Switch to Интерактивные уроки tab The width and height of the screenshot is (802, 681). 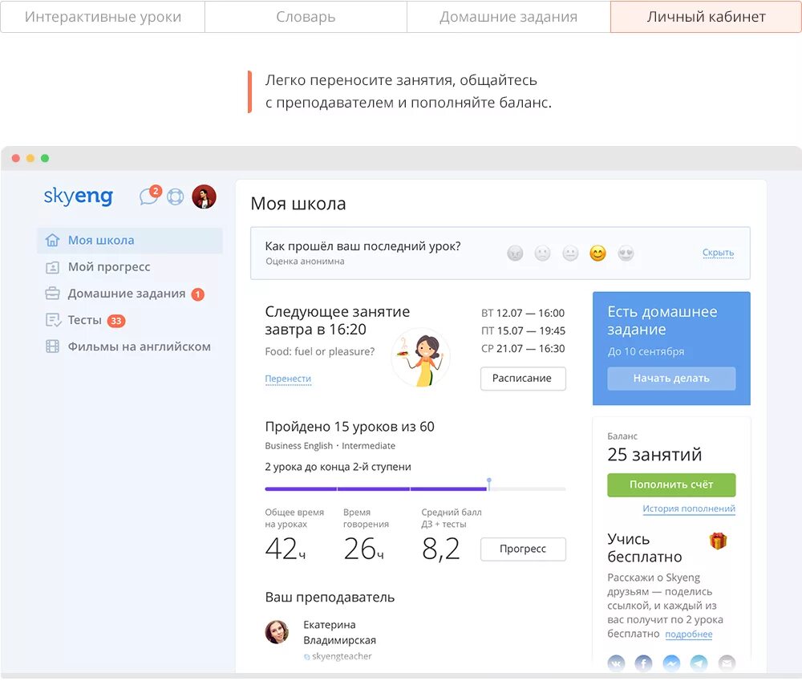[103, 17]
